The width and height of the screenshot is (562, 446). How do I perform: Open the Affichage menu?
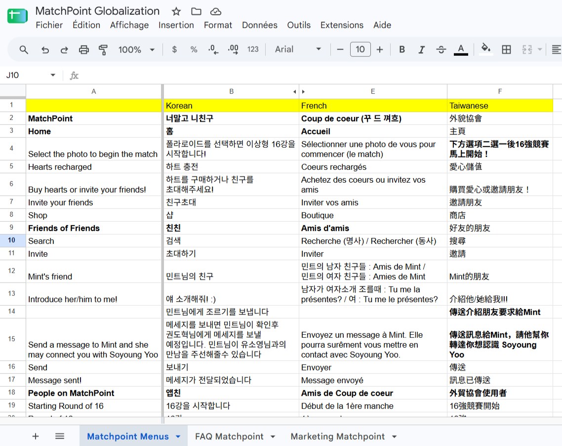click(129, 25)
